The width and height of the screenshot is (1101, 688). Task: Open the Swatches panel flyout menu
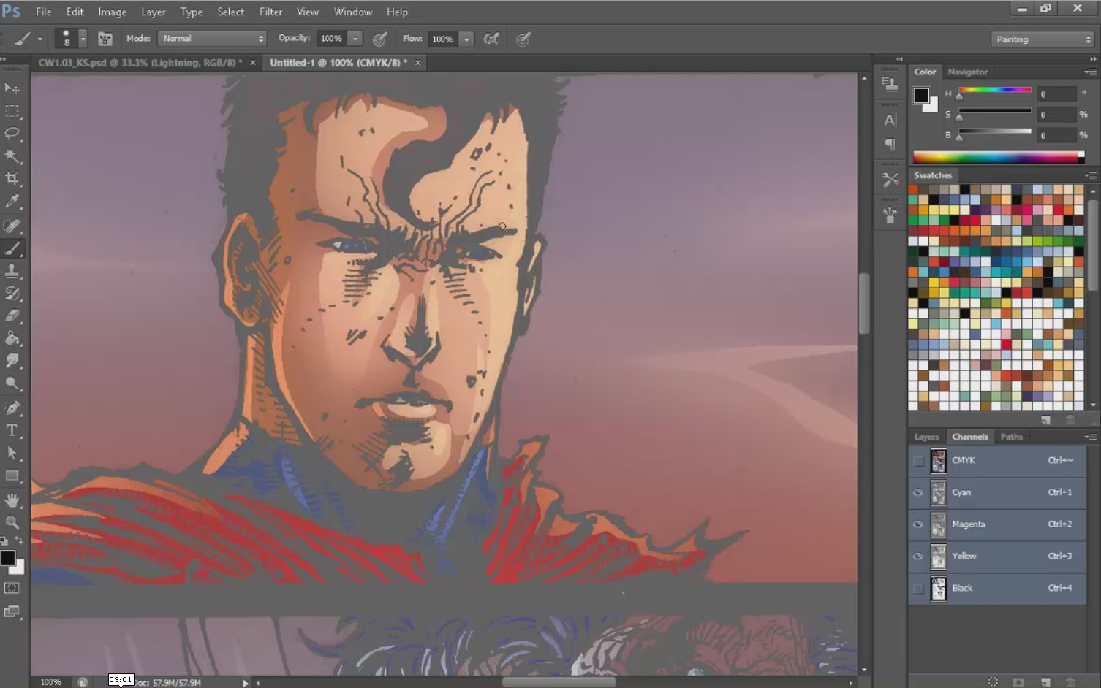pyautogui.click(x=1090, y=175)
